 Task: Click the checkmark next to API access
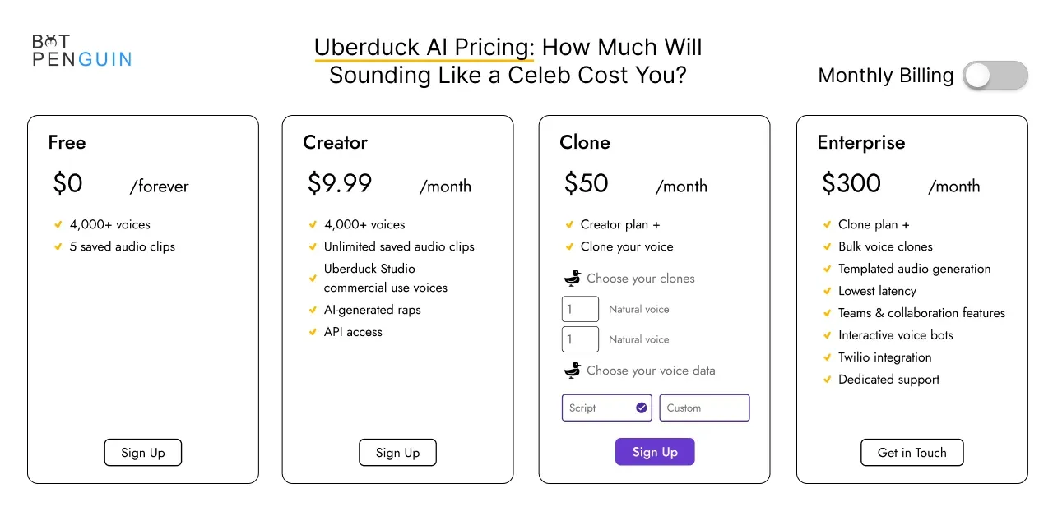313,332
